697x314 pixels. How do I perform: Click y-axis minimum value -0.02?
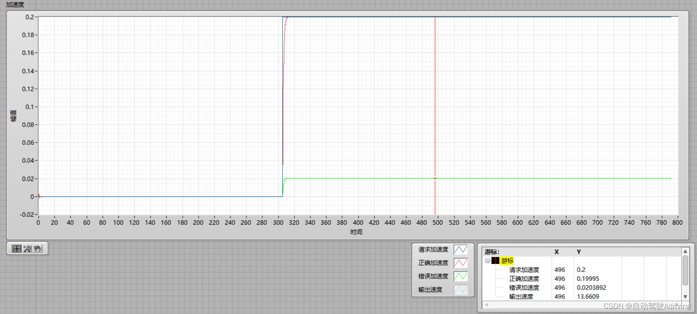[27, 214]
